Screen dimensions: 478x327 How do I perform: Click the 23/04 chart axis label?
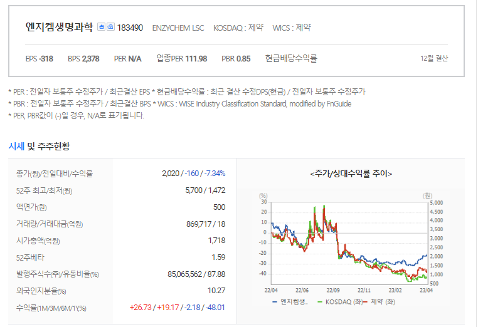click(x=426, y=290)
